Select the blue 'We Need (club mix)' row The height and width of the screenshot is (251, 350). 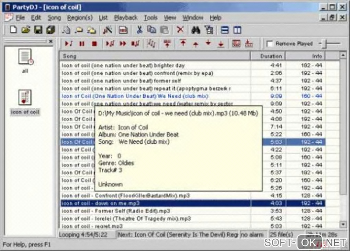(193, 96)
